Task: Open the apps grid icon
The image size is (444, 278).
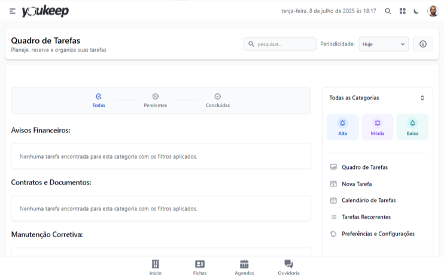Action: tap(402, 11)
